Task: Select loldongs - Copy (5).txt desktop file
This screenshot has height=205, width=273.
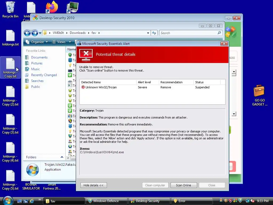Action: click(x=10, y=180)
